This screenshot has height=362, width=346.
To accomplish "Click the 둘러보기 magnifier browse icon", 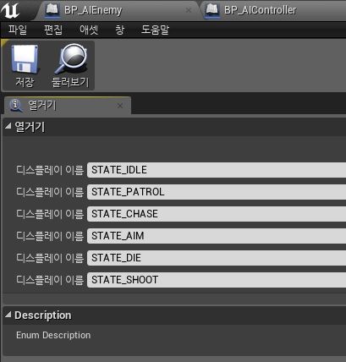I will pos(71,59).
